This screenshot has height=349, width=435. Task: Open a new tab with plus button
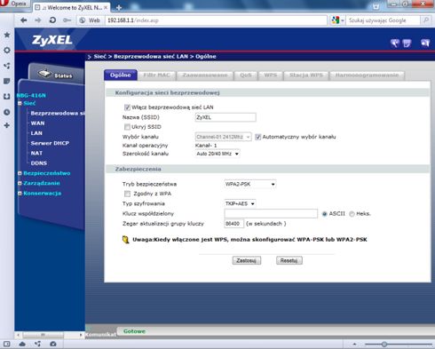(119, 8)
